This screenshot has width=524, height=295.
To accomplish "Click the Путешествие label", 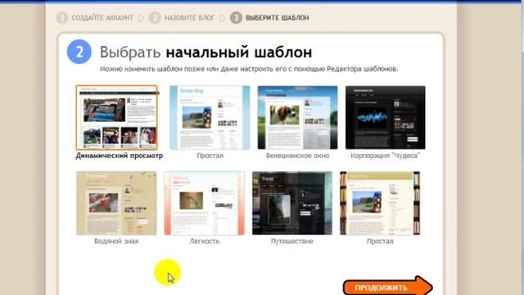I will pos(292,241).
